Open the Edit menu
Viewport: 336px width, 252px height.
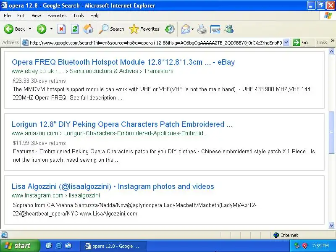[21, 16]
